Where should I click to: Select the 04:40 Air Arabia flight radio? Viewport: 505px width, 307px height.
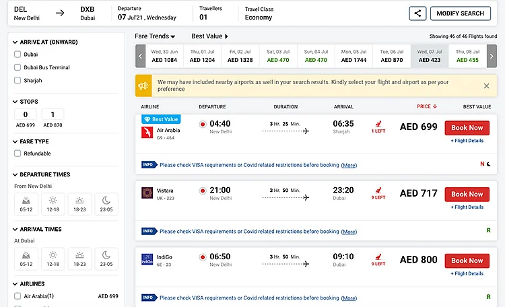(203, 124)
